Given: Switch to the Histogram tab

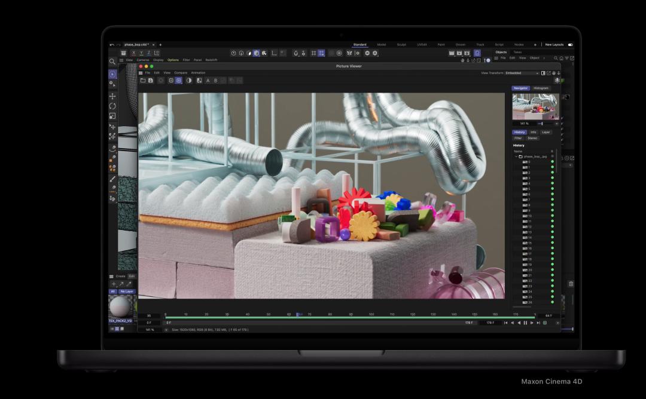Looking at the screenshot, I should [540, 88].
